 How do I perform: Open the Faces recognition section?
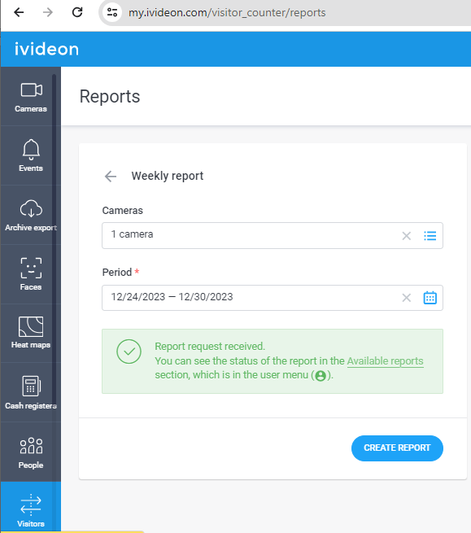coord(31,274)
